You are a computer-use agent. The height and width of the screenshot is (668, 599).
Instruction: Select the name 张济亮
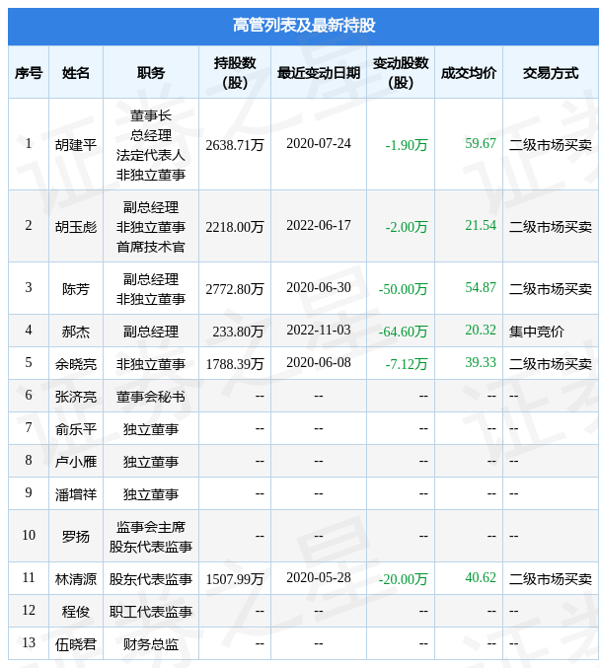[x=76, y=397]
